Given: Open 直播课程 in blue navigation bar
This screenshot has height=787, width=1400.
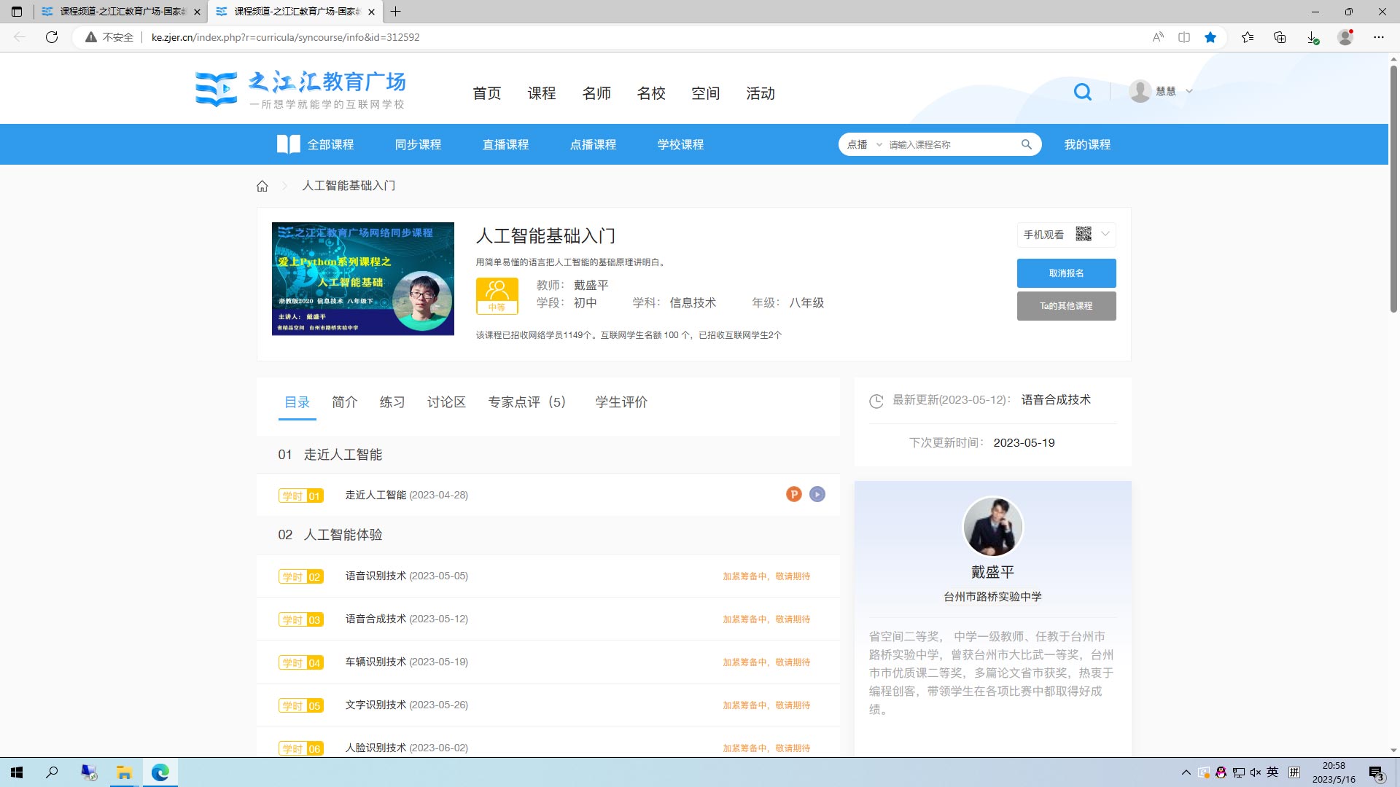Looking at the screenshot, I should click(x=505, y=144).
